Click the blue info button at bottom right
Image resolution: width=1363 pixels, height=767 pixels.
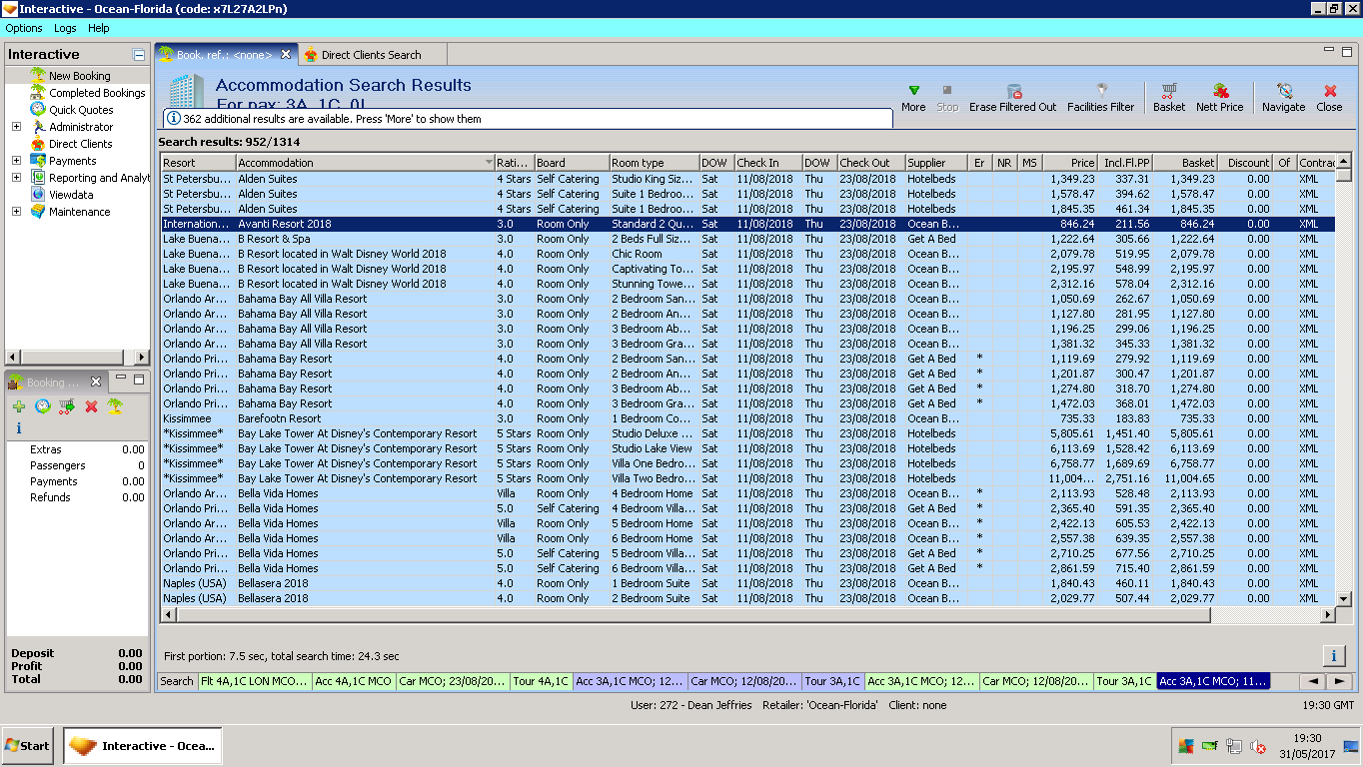(1333, 656)
